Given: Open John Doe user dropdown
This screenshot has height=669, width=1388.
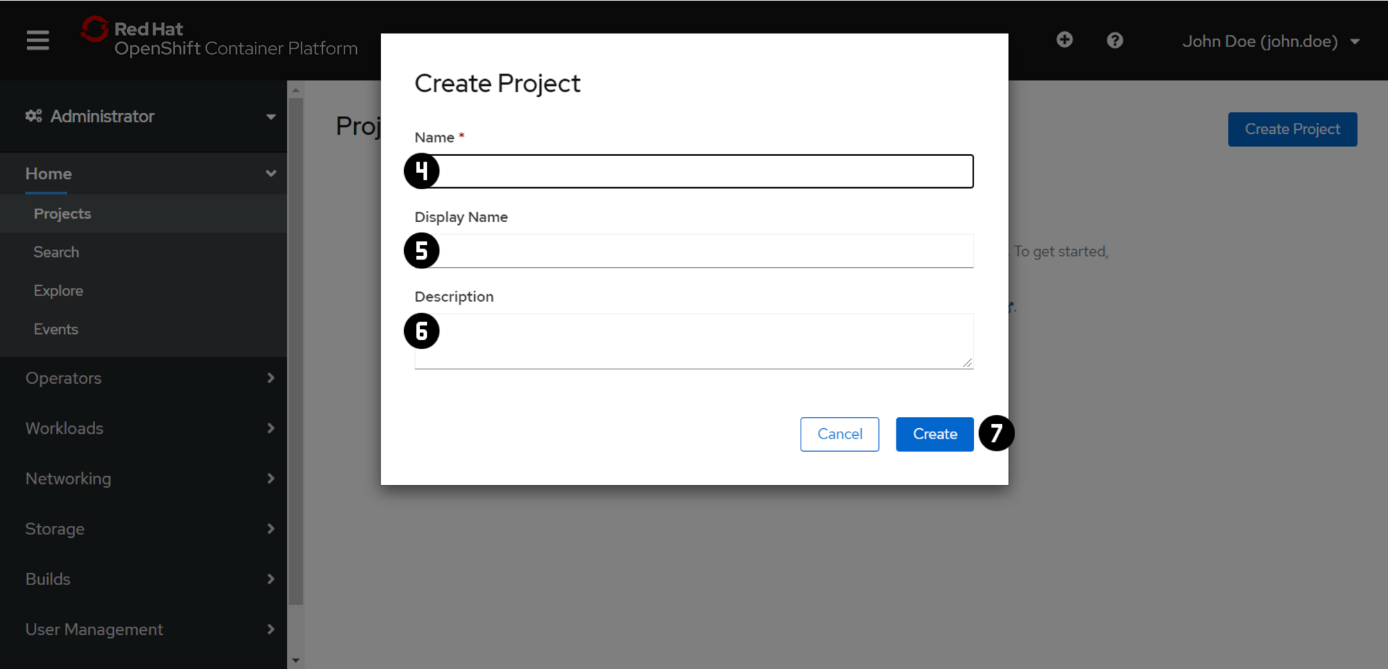Looking at the screenshot, I should coord(1271,41).
